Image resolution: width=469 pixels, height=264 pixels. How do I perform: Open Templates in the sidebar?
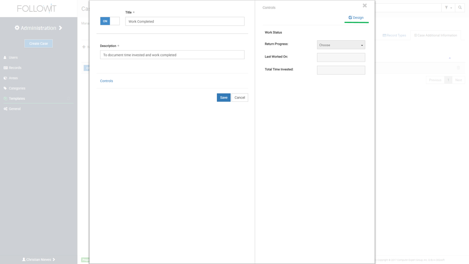click(x=17, y=99)
